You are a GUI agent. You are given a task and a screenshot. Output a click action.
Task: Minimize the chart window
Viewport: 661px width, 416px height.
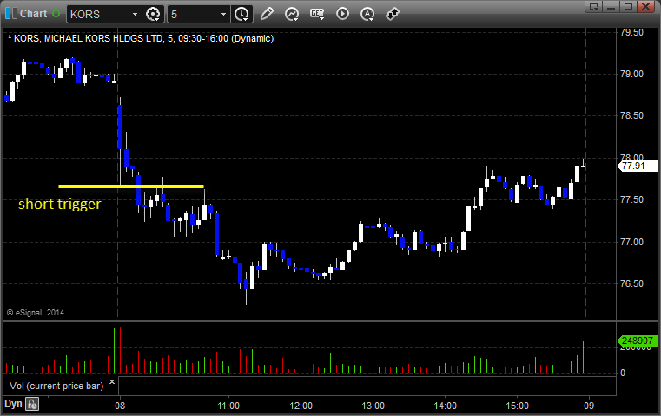611,6
